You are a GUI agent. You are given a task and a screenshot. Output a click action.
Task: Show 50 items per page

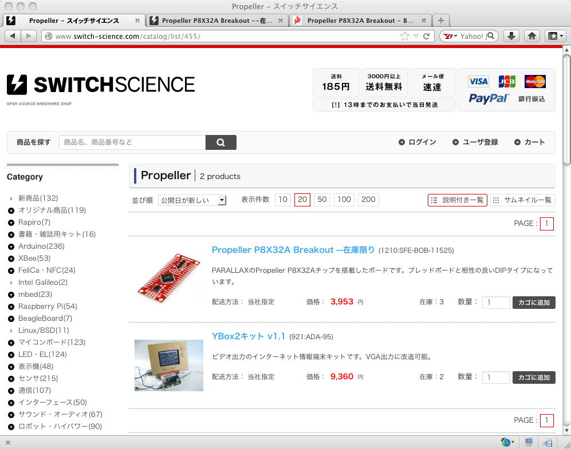pos(322,199)
